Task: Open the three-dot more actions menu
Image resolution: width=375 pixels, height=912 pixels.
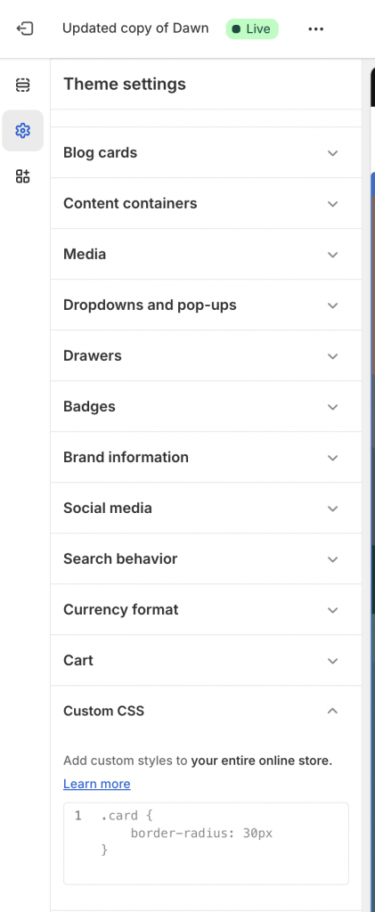Action: click(315, 28)
